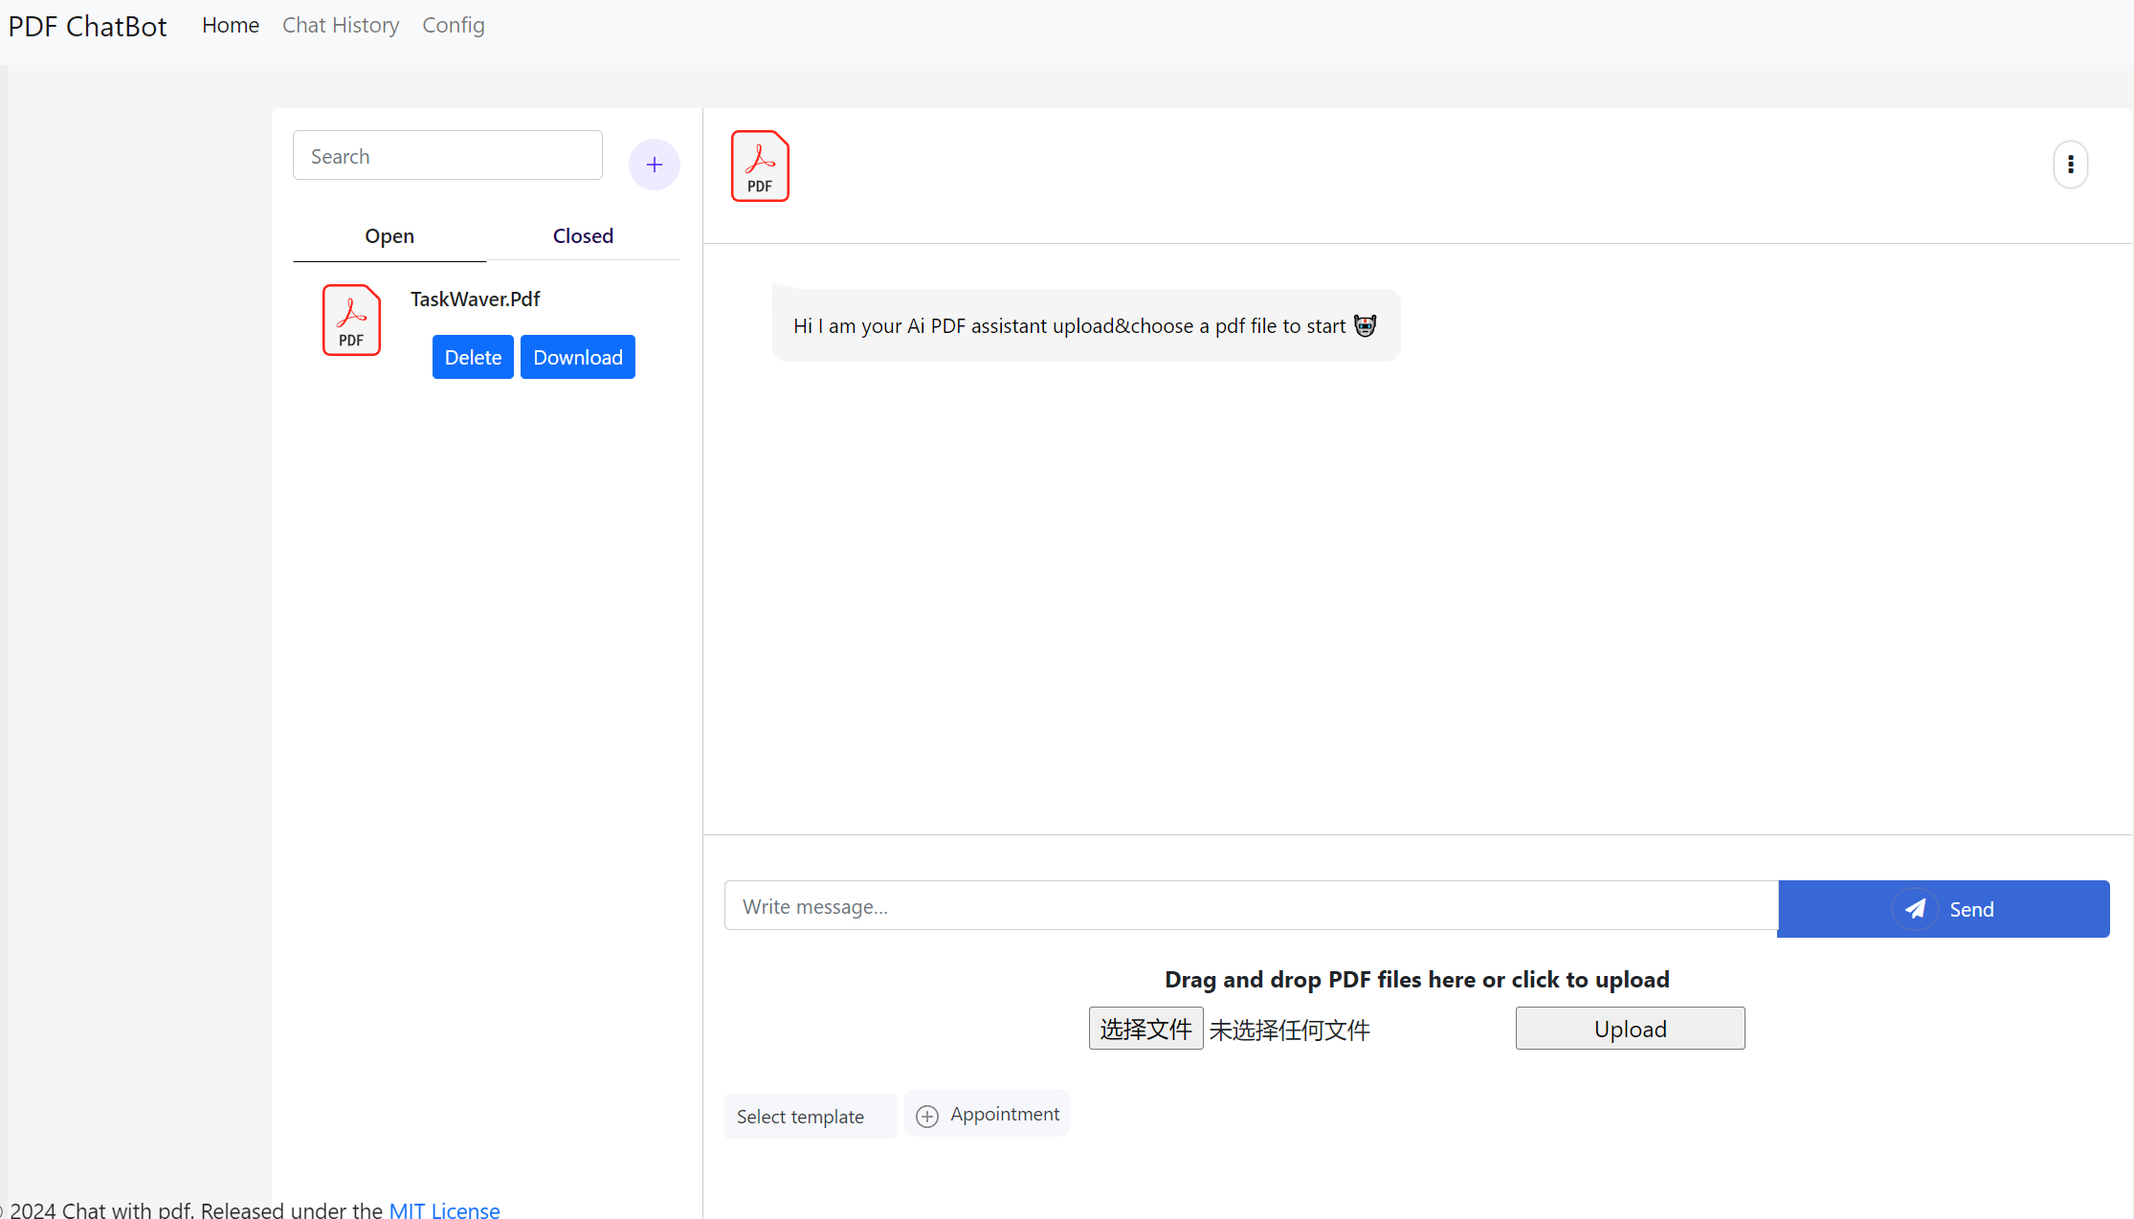
Task: Switch to the Closed tab
Action: (583, 235)
